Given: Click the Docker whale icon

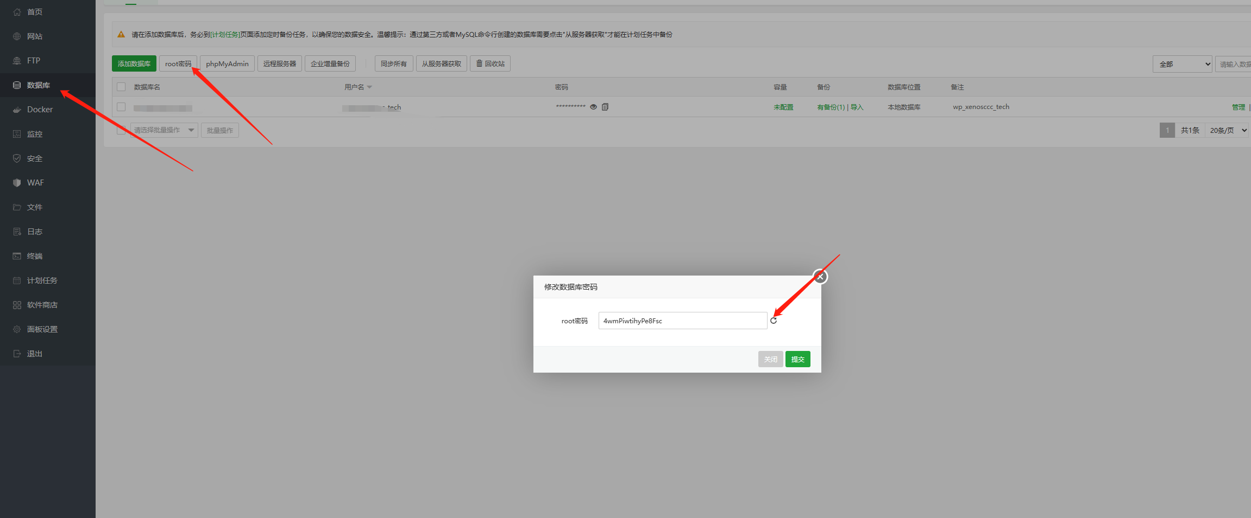Looking at the screenshot, I should tap(17, 110).
